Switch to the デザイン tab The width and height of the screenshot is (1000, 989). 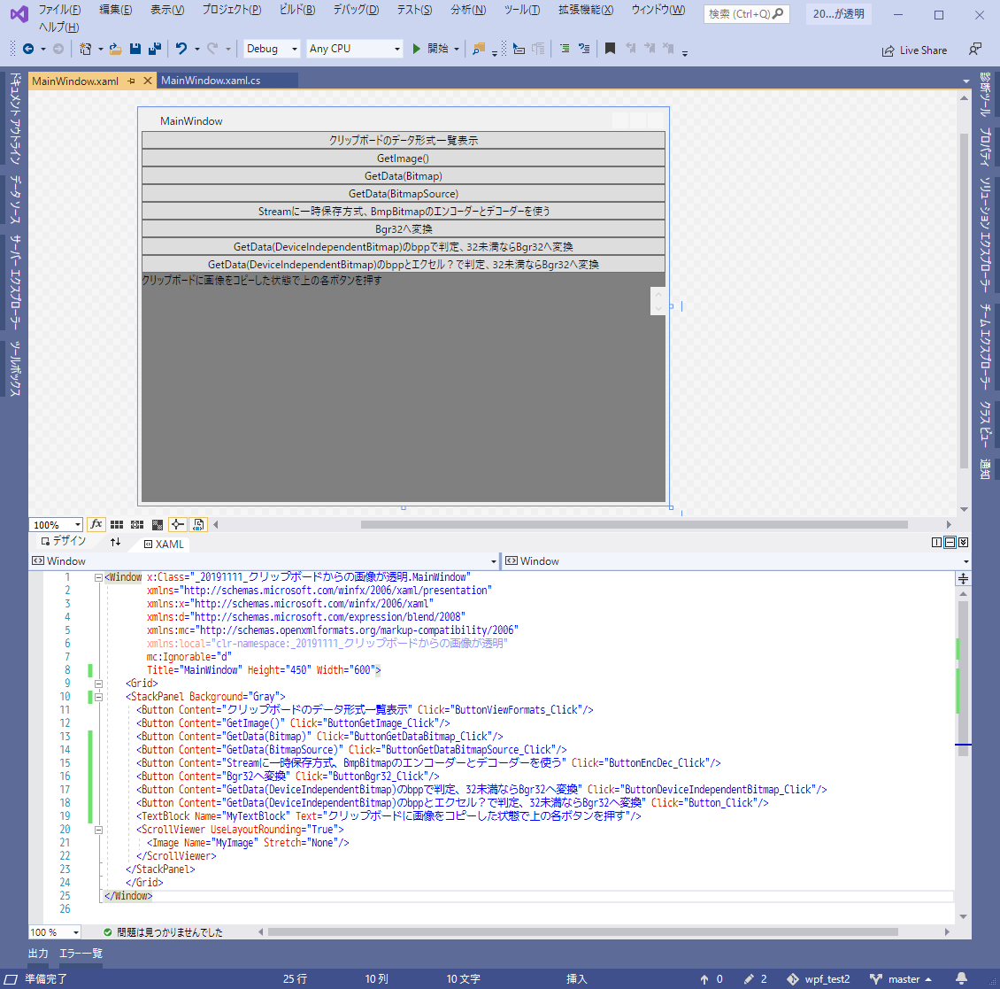[63, 541]
